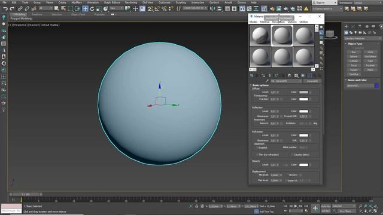The image size is (383, 215).
Task: Activate the Select and Move tool
Action: pyautogui.click(x=85, y=9)
